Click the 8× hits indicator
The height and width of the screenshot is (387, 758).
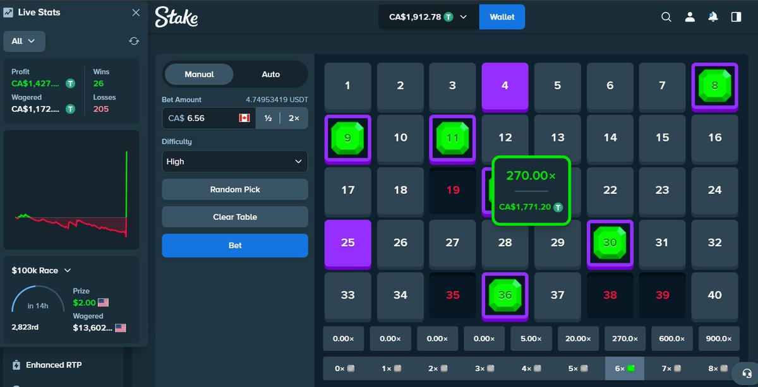tap(718, 368)
